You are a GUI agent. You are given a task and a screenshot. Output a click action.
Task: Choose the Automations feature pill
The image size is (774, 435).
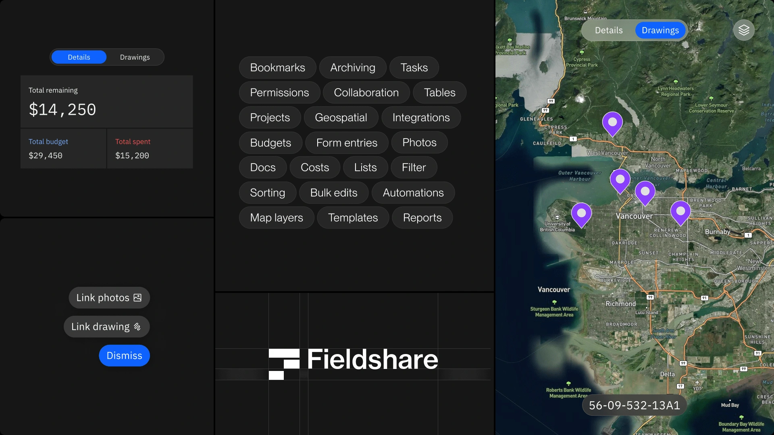coord(413,193)
